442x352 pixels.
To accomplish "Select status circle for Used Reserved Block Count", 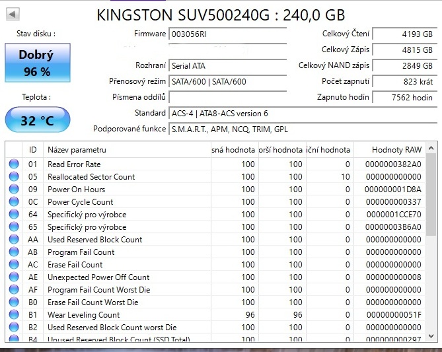I will [x=14, y=239].
